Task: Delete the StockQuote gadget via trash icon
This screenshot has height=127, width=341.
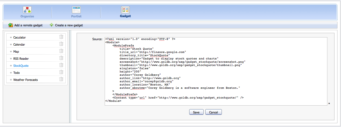Action: 61,65
